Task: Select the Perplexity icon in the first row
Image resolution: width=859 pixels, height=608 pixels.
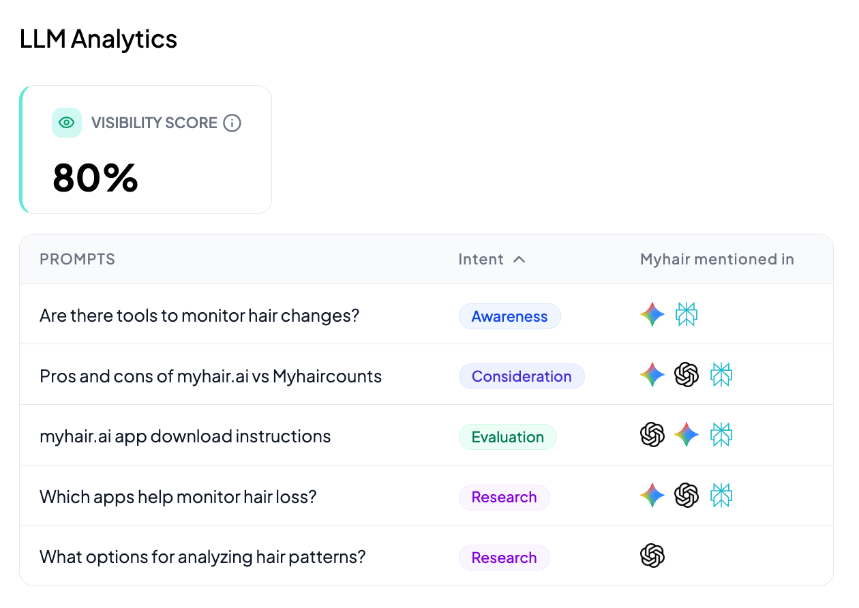Action: pyautogui.click(x=686, y=314)
